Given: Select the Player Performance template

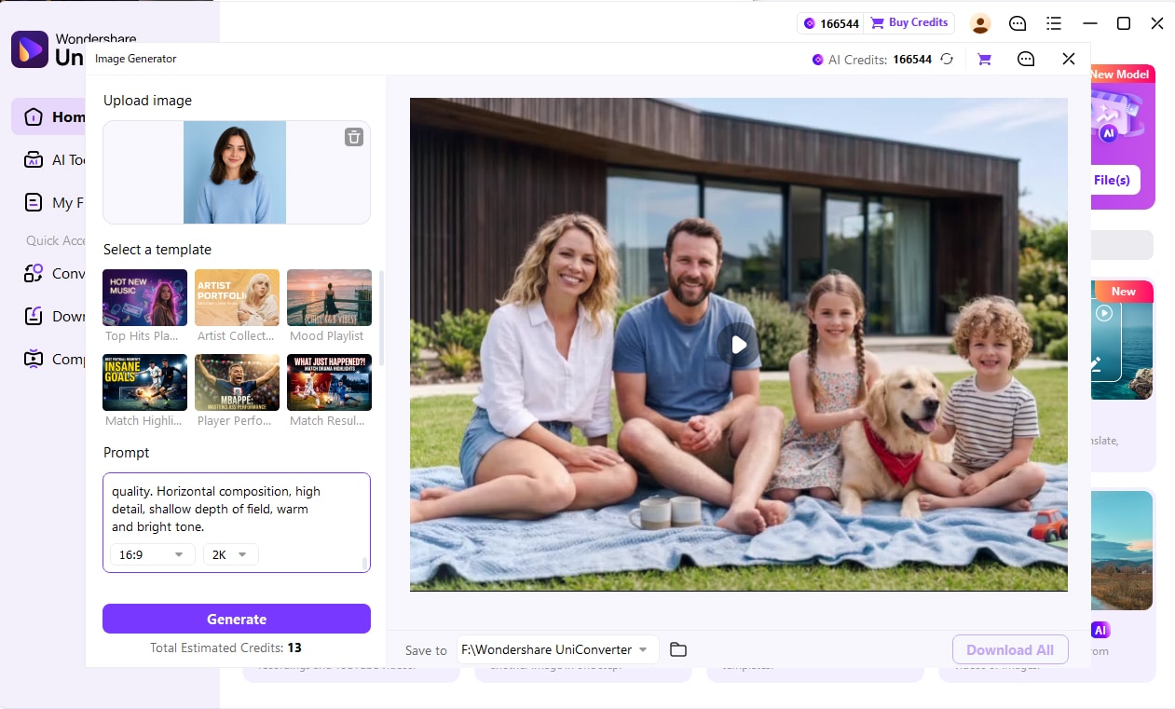Looking at the screenshot, I should pyautogui.click(x=237, y=383).
